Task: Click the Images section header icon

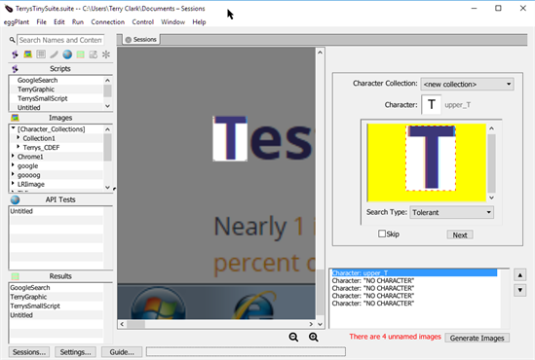Action: (15, 118)
